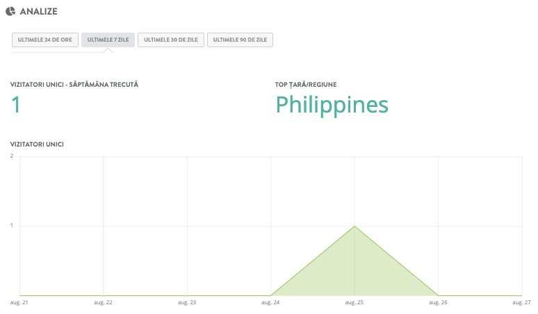Click the y-axis value 2
This screenshot has height=314, width=538.
point(12,156)
